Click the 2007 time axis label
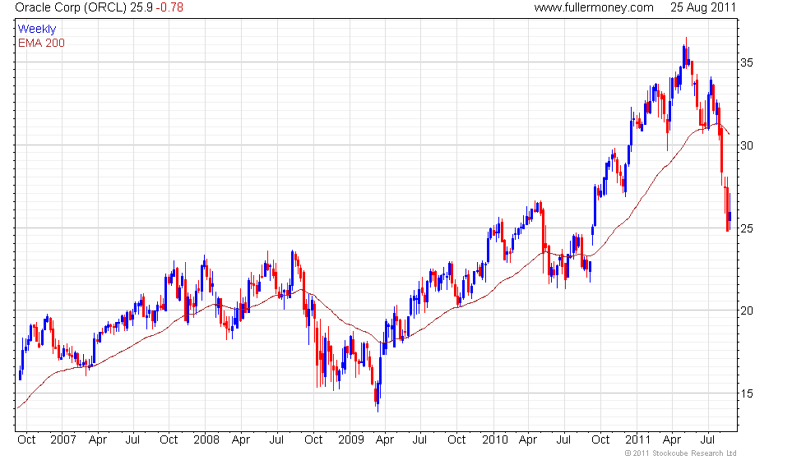 63,440
